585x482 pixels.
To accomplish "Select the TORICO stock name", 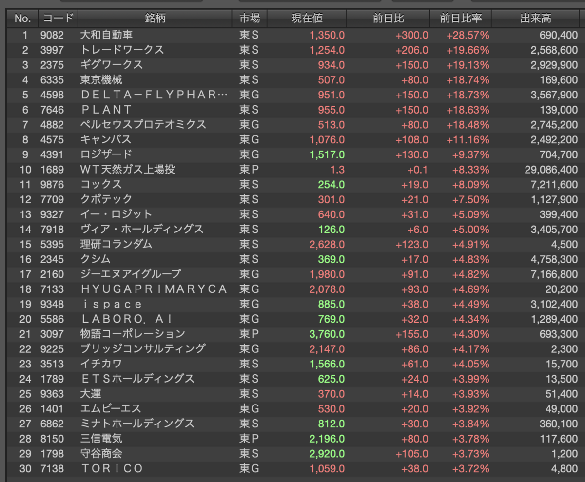I will 112,468.
